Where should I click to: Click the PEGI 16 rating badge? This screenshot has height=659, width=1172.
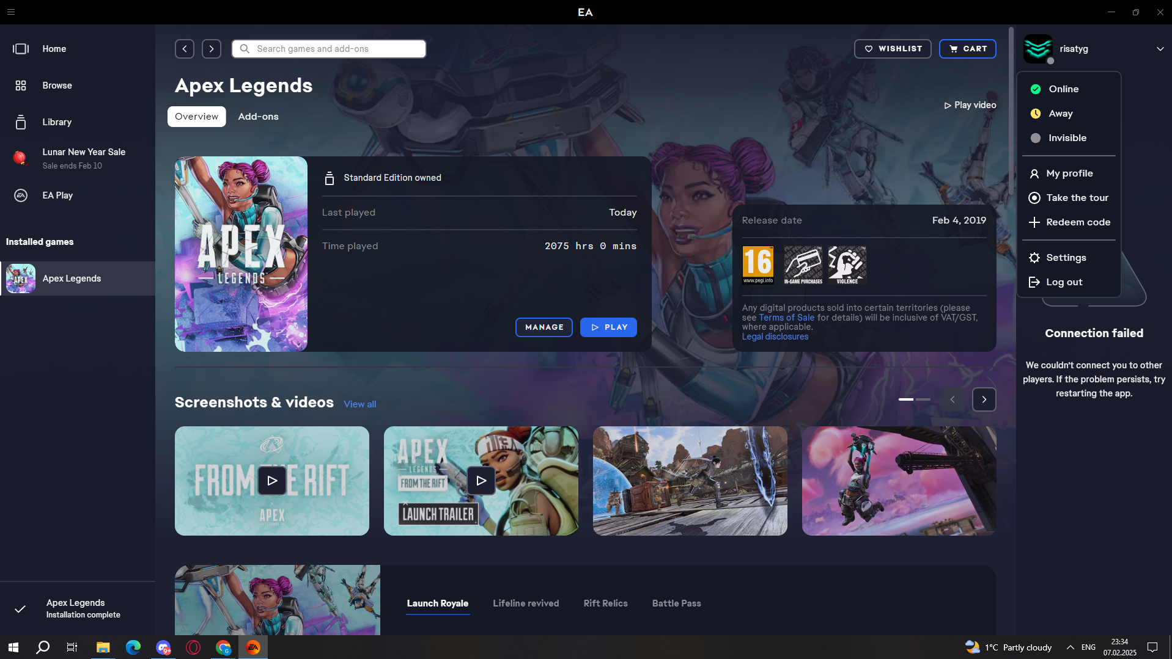[758, 265]
